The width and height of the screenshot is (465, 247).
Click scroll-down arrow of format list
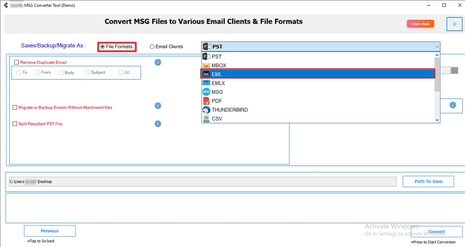[x=437, y=120]
